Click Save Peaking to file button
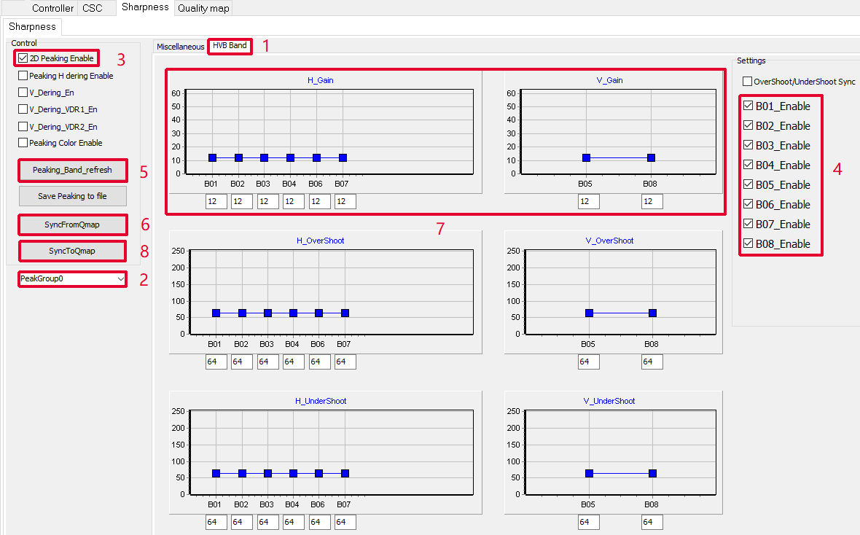Image resolution: width=860 pixels, height=535 pixels. [72, 196]
